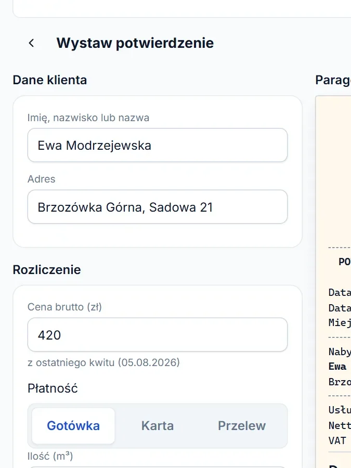
Task: Click the Cena brutto (zł) label
Action: (x=65, y=307)
